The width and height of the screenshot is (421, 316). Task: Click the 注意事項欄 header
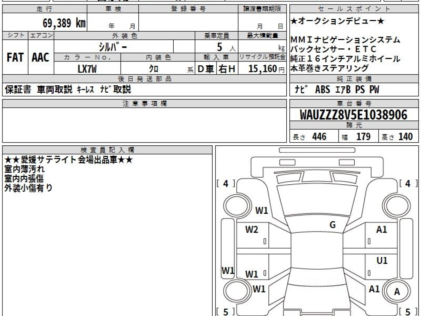click(144, 104)
